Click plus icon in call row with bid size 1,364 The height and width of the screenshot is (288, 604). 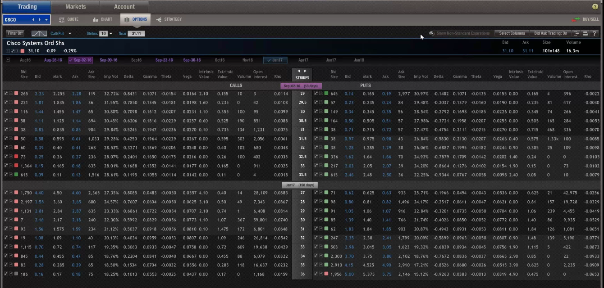(11, 166)
